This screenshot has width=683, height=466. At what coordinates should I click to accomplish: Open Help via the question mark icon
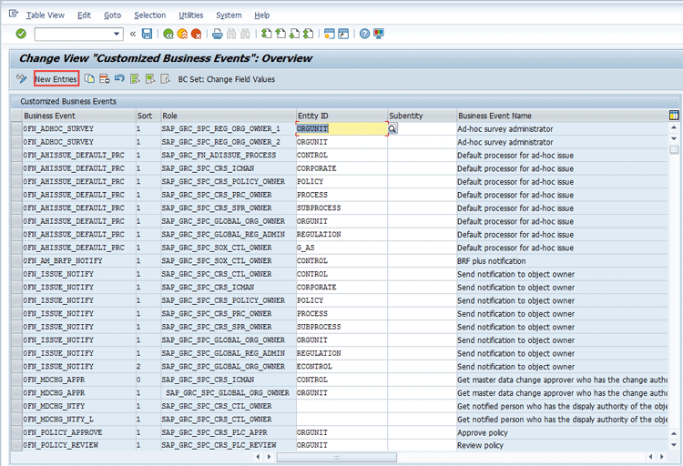364,34
